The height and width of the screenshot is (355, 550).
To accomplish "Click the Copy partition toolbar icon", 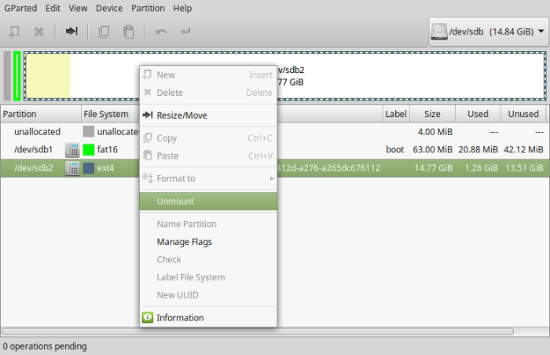I will (x=104, y=31).
